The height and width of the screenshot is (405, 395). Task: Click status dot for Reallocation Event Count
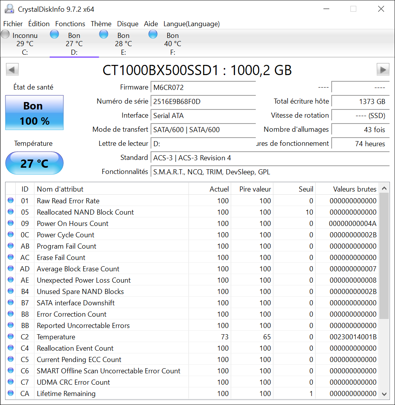coord(11,348)
